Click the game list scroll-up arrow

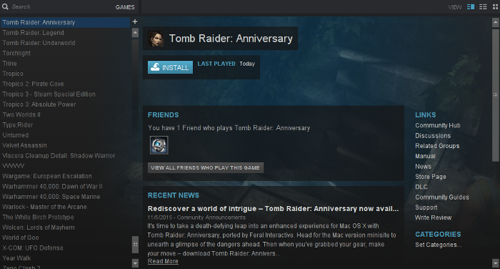click(x=135, y=33)
